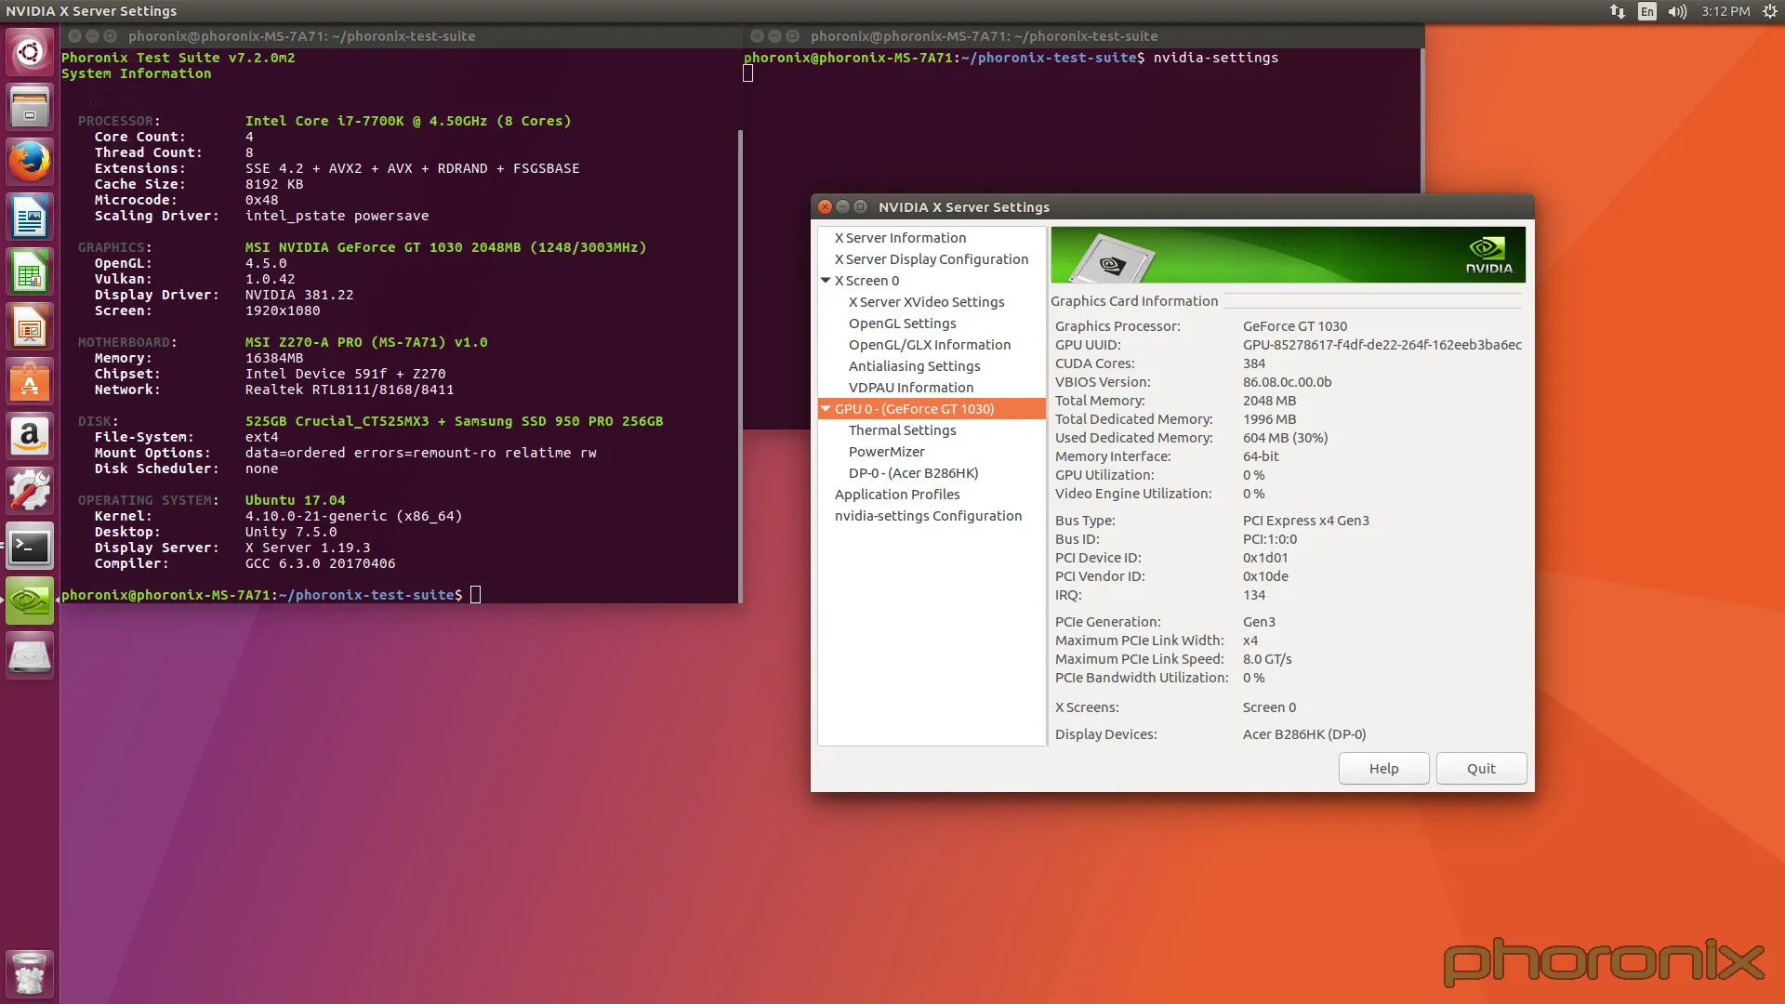Open the session gear menu
The height and width of the screenshot is (1004, 1785).
coord(1769,11)
